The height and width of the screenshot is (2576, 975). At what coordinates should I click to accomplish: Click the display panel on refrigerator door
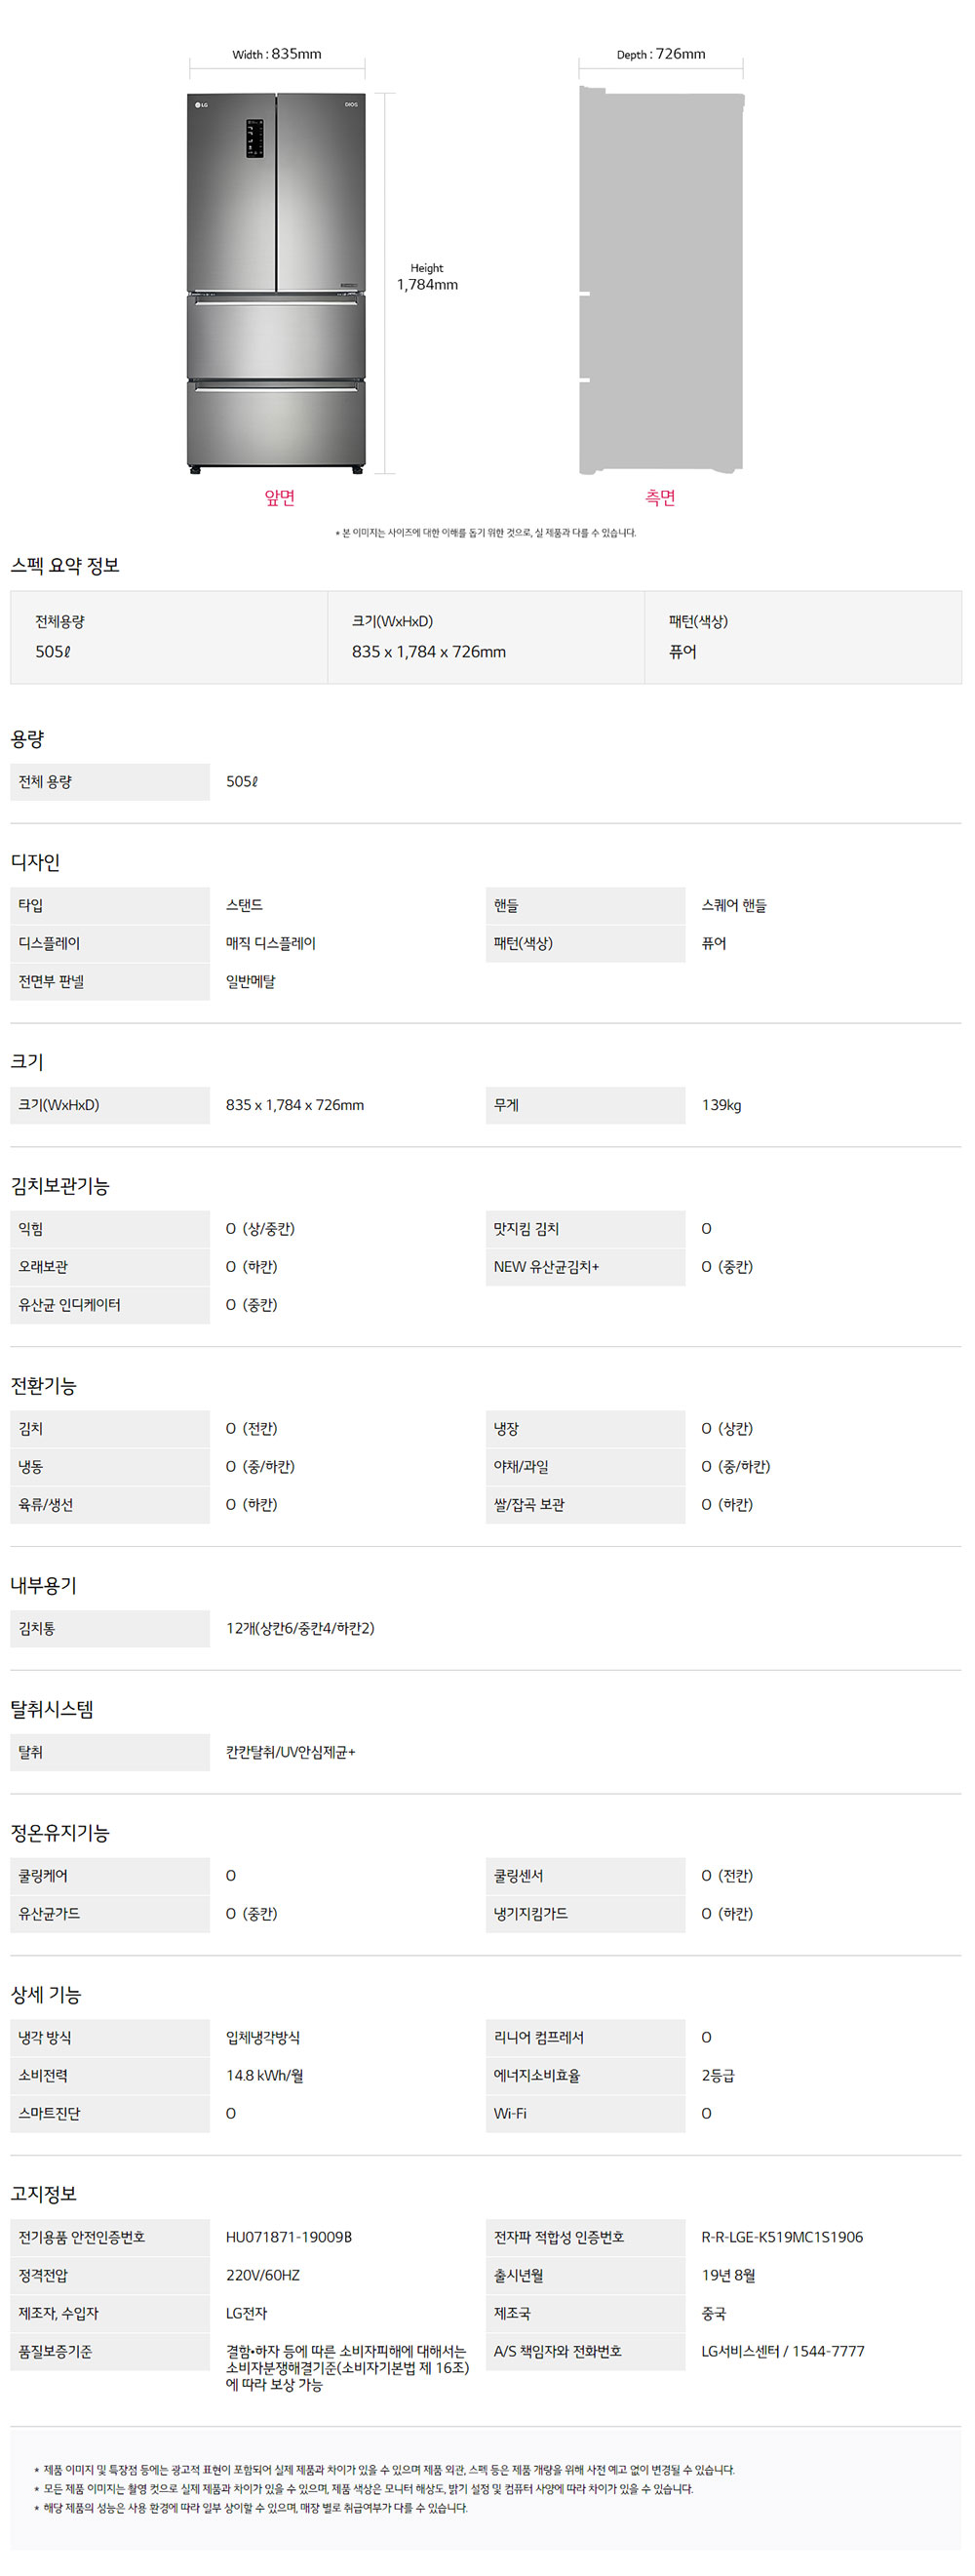tap(255, 138)
